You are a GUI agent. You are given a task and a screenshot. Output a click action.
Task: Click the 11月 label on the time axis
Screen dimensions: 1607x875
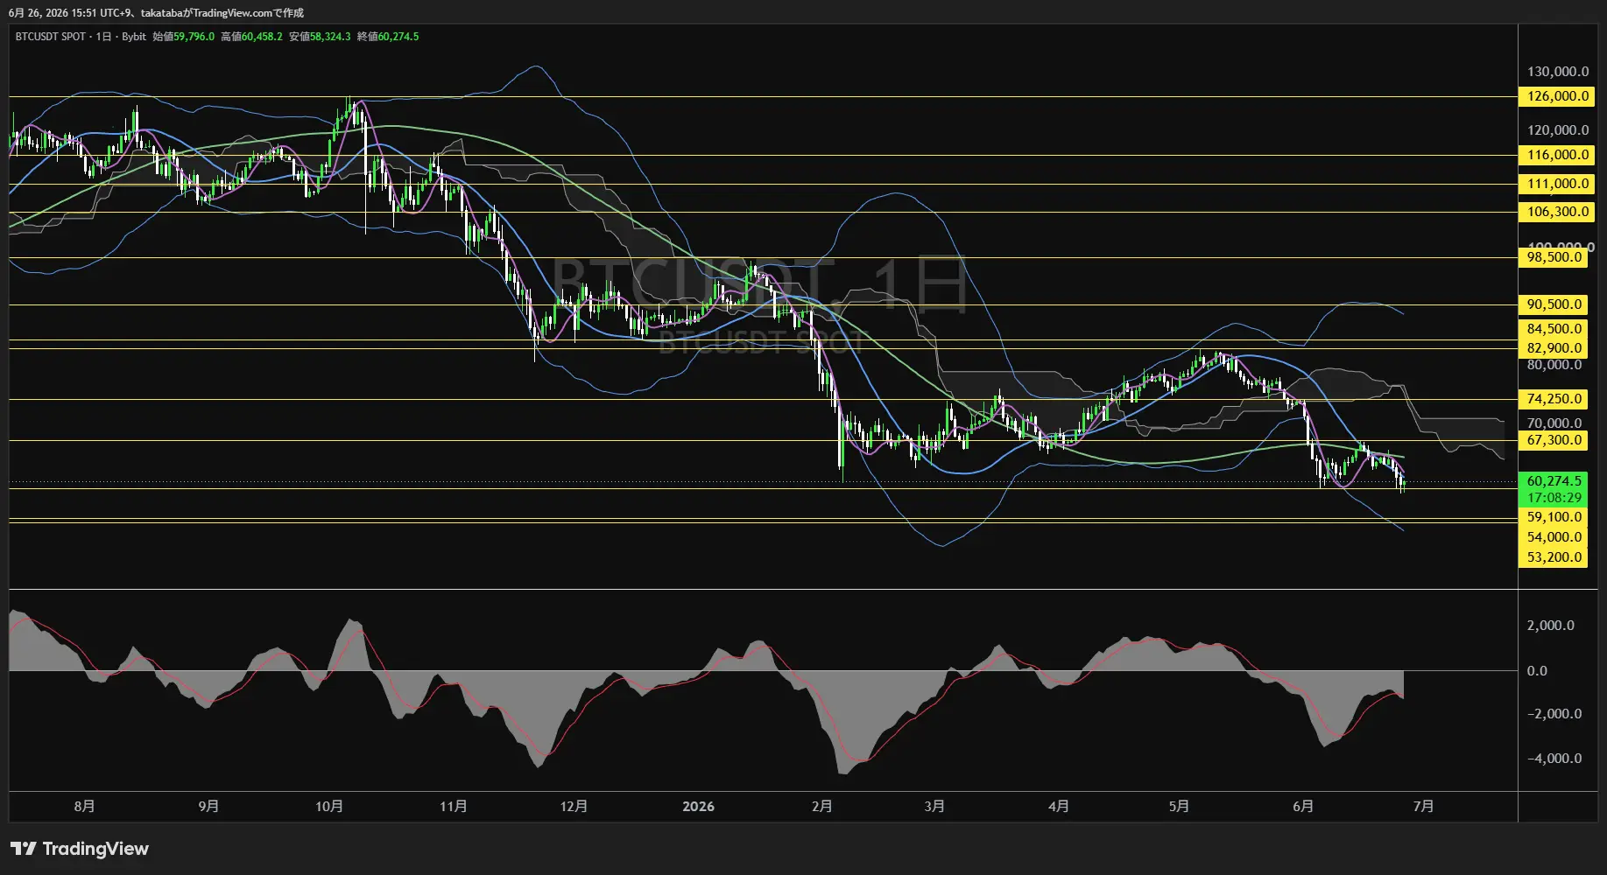454,807
